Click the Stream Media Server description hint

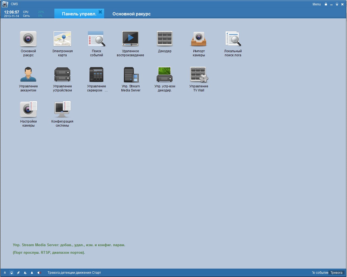point(69,245)
